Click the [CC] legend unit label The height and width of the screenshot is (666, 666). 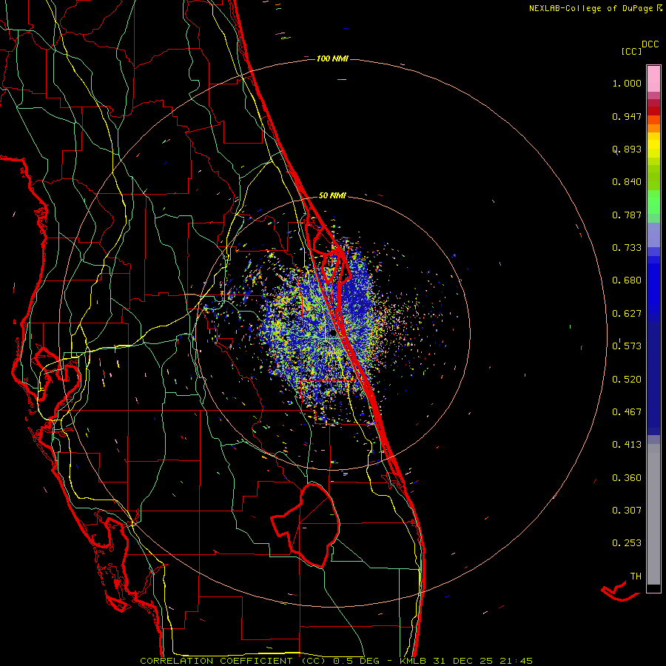tap(631, 51)
